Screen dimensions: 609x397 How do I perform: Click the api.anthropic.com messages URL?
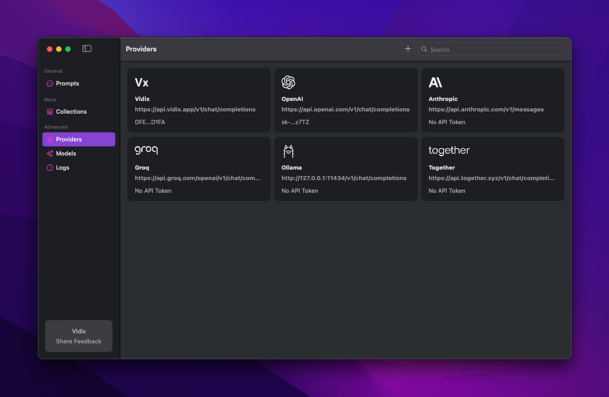point(486,109)
